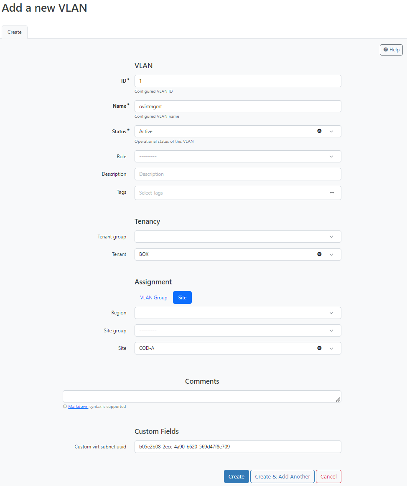The height and width of the screenshot is (486, 407).
Task: Focus the Custom virt subnet uuid field
Action: pyautogui.click(x=238, y=447)
